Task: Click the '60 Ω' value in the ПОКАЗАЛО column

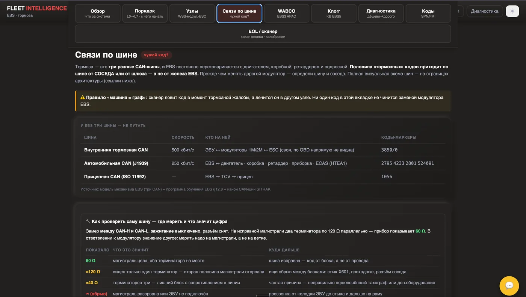Action: (x=91, y=261)
